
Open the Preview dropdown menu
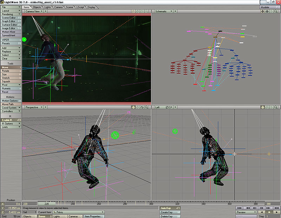[246, 212]
